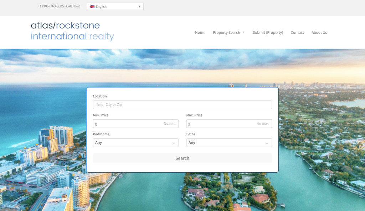Image resolution: width=365 pixels, height=211 pixels.
Task: Go to the Home menu item
Action: (x=200, y=32)
